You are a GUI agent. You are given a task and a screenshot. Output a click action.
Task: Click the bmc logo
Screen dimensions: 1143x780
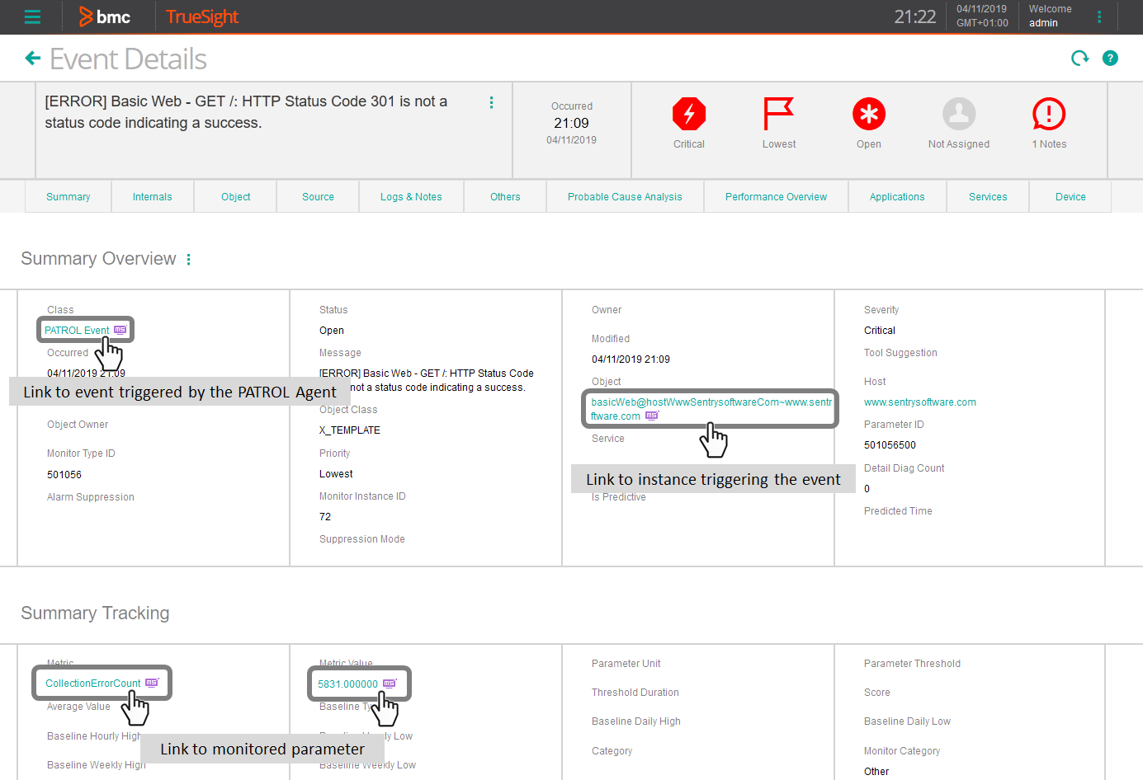pos(106,16)
